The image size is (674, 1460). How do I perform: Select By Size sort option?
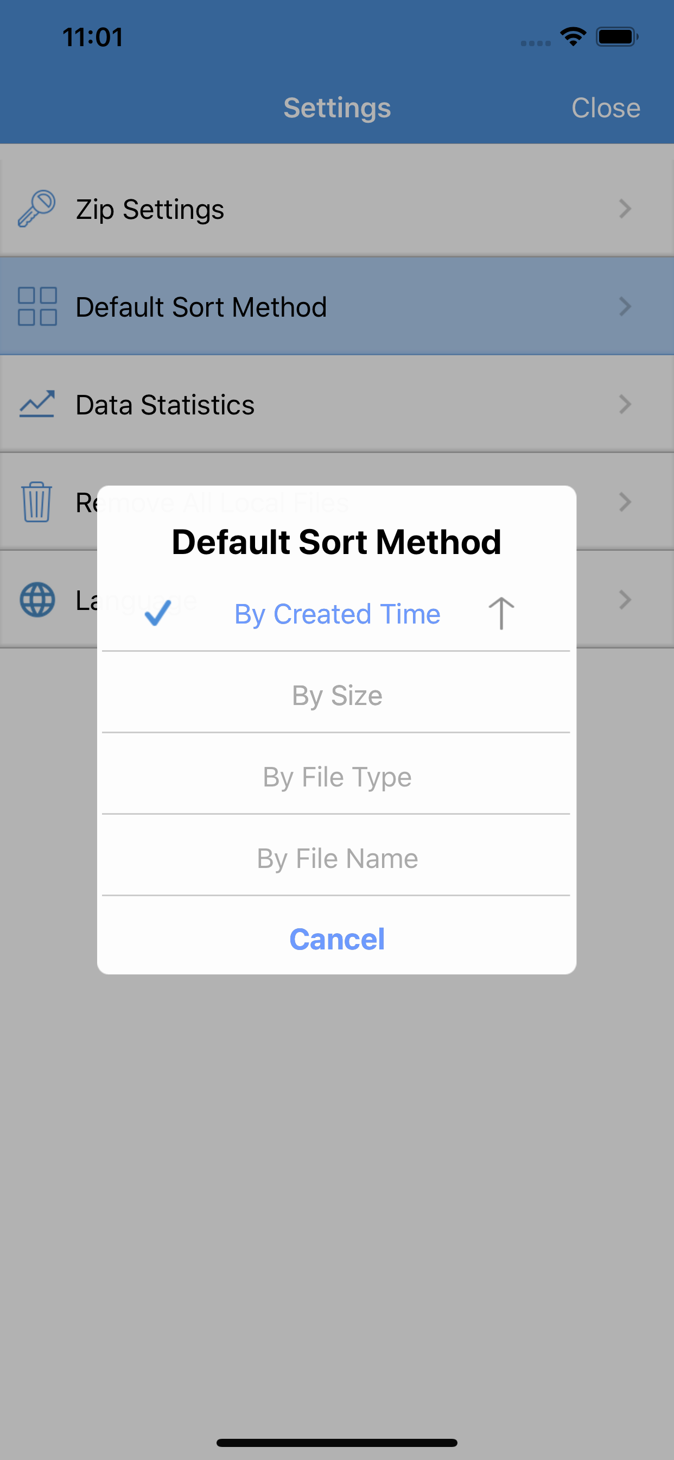337,695
